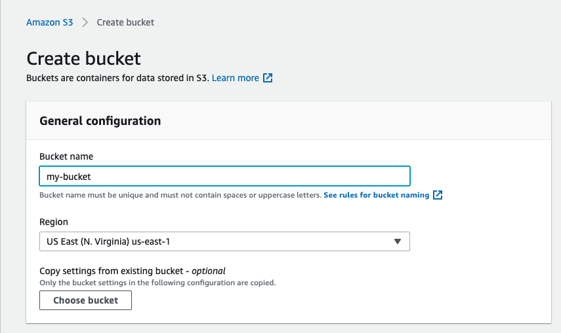Open the US East (N. Virginia) region dropdown
Viewport: 561px width, 333px height.
coord(217,241)
